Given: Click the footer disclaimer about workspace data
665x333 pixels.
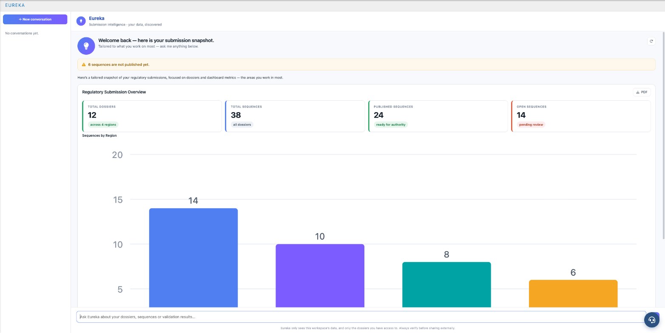Looking at the screenshot, I should click(368, 328).
